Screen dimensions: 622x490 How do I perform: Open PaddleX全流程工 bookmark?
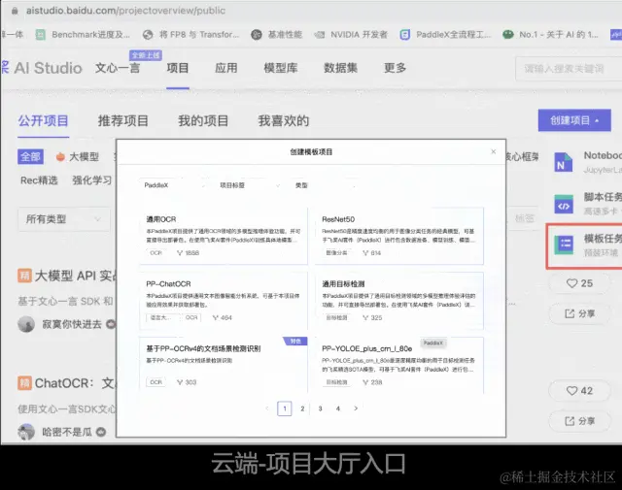(x=445, y=35)
